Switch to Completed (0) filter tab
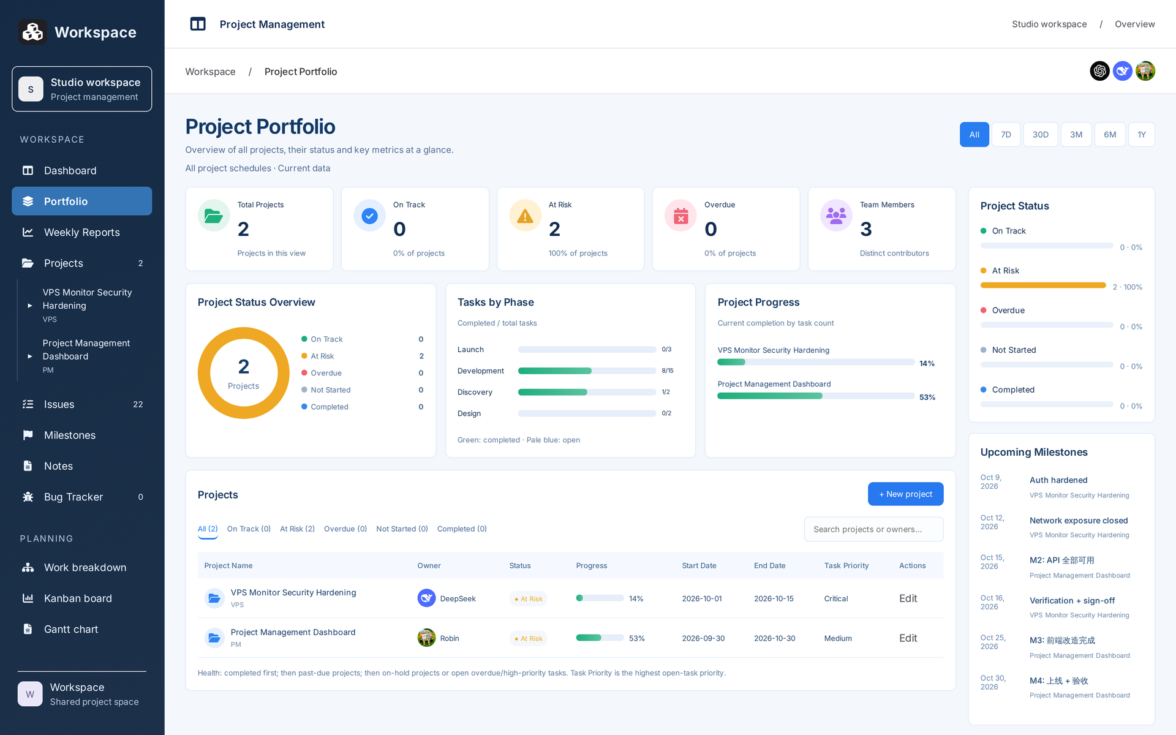This screenshot has height=735, width=1176. pyautogui.click(x=462, y=529)
